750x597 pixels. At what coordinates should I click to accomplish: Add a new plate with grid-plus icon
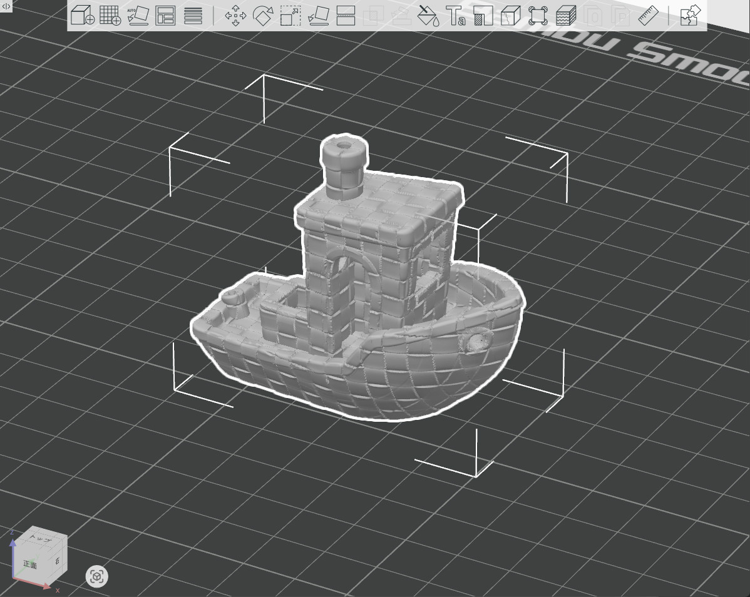pyautogui.click(x=110, y=16)
